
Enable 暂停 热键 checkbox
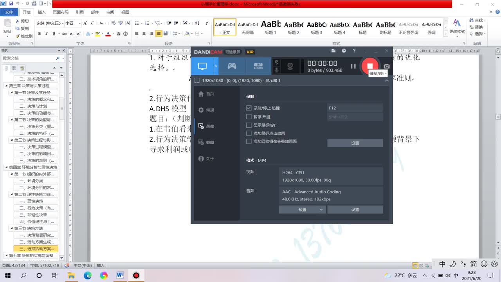pyautogui.click(x=249, y=117)
